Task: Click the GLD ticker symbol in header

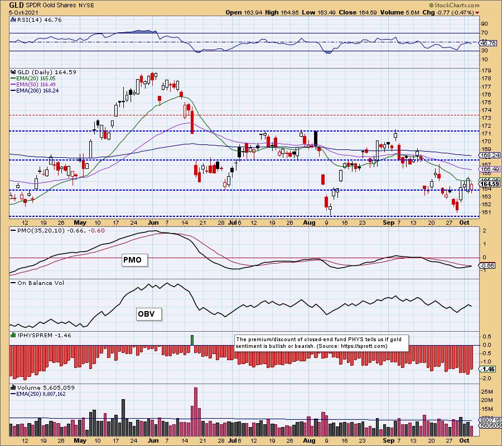Action: tap(17, 5)
